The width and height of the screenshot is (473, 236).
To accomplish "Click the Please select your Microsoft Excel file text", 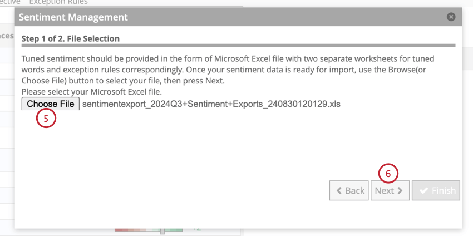I will [x=91, y=91].
